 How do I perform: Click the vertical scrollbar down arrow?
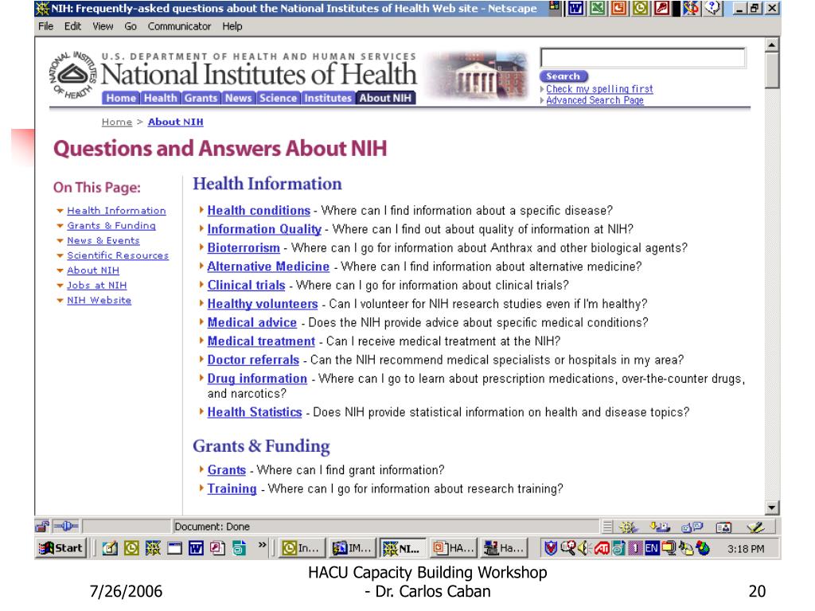pyautogui.click(x=772, y=508)
